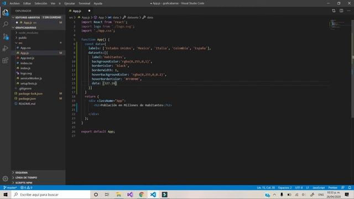
Task: Open Run and Debug view
Action: [5, 48]
